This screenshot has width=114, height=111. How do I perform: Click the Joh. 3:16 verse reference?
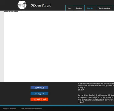pos(81,90)
